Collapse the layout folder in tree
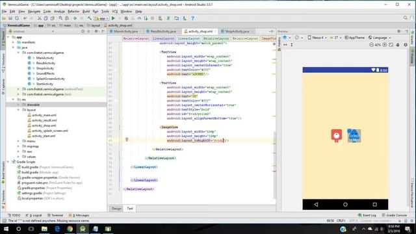The image size is (416, 234). point(18,110)
